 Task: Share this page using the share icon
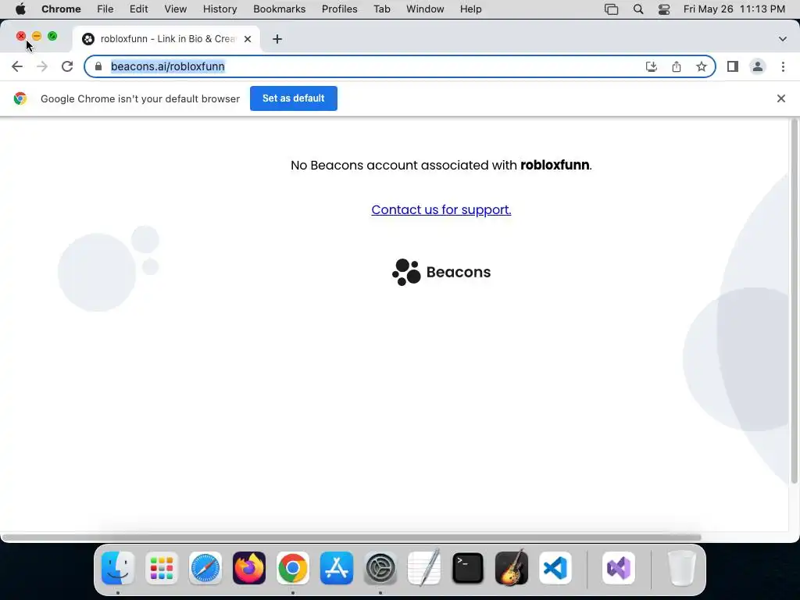(677, 66)
